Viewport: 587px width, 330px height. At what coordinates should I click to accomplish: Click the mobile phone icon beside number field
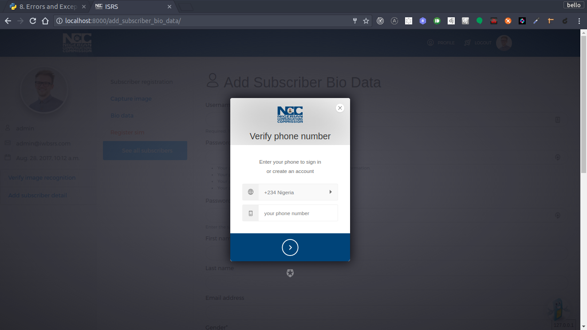point(251,213)
